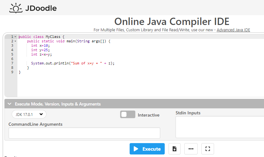The width and height of the screenshot is (264, 157).
Task: Click 'public static void main' code line
Action: [69, 41]
